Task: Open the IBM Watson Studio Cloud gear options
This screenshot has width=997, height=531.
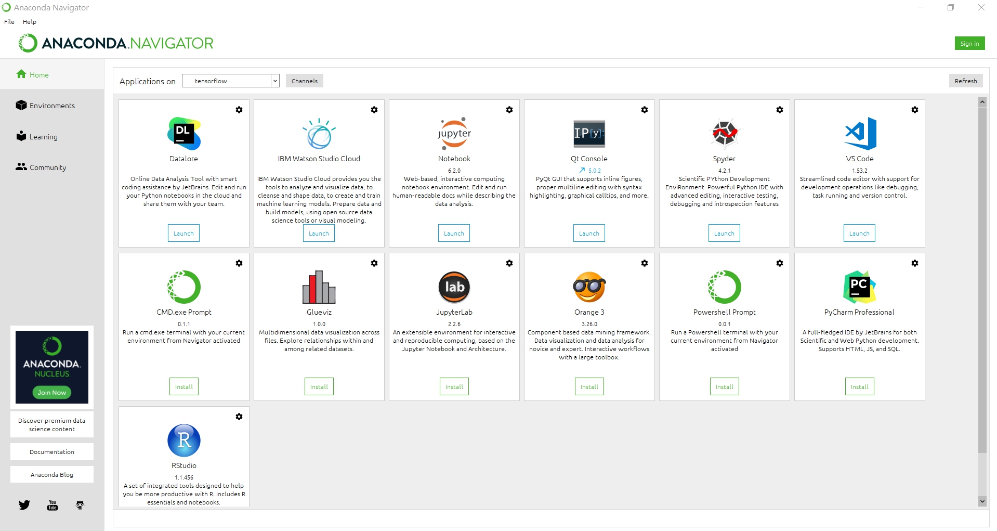Action: tap(374, 110)
